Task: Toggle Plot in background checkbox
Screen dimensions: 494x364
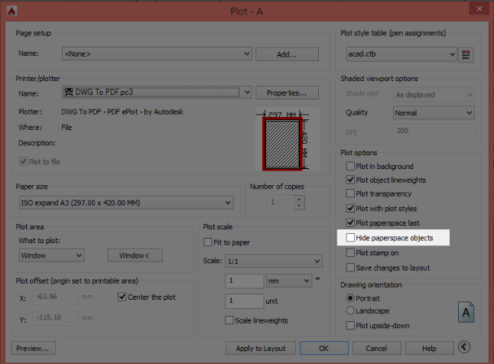Action: pos(351,166)
